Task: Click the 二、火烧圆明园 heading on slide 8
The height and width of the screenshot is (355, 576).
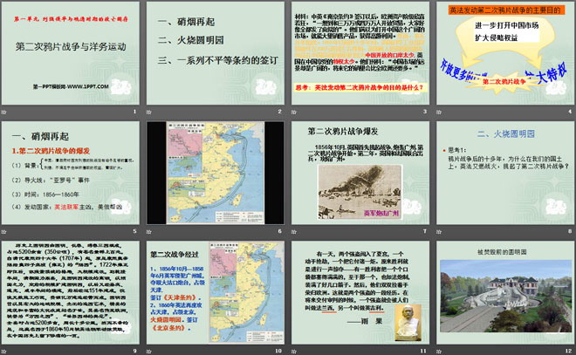Action: (x=511, y=133)
